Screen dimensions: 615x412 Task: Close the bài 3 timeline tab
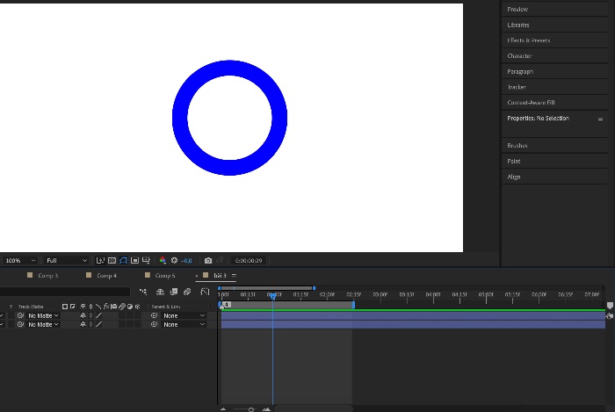[x=197, y=276]
